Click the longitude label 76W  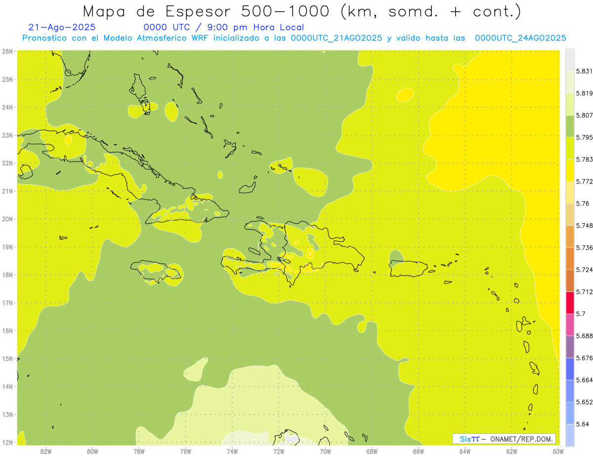point(185,452)
